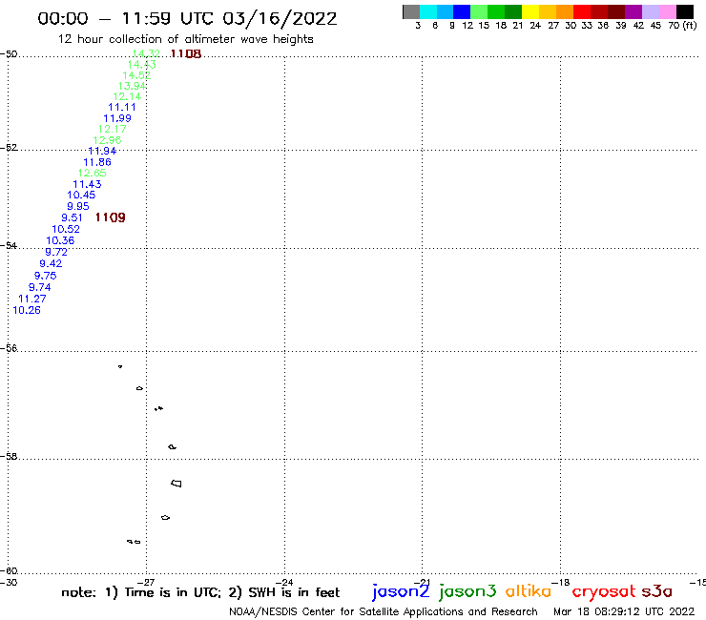The image size is (706, 620).
Task: Click the subtitle '12 hour collection of altimeter wave heights'
Action: 185,39
